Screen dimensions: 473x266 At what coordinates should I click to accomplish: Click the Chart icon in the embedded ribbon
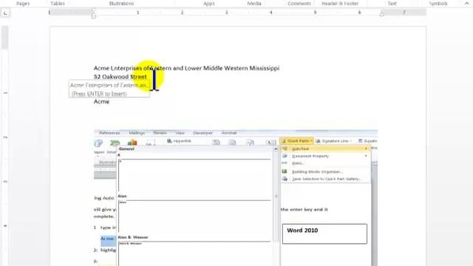132,143
